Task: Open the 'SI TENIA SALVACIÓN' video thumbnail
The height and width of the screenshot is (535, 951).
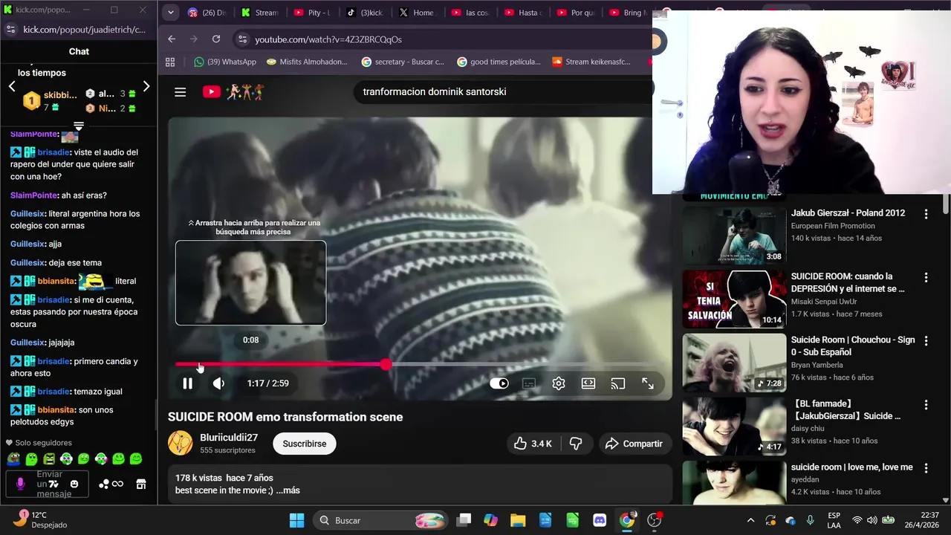Action: pos(734,299)
